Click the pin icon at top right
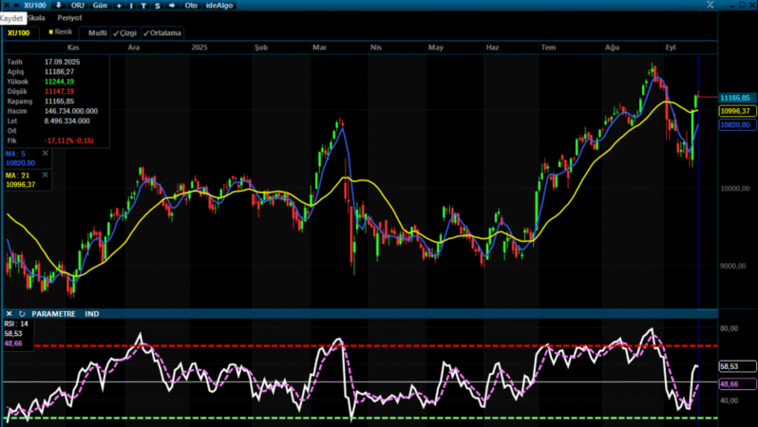The width and height of the screenshot is (758, 427). pos(711,5)
